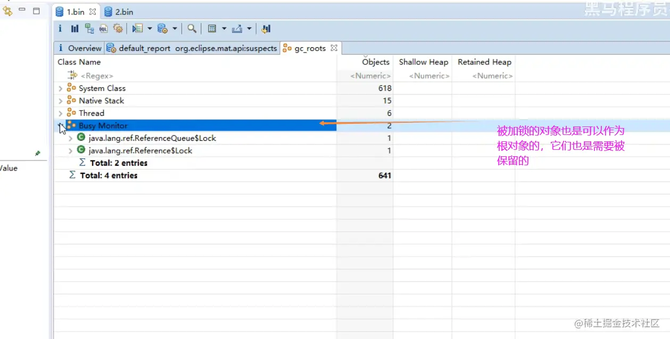Expand the Native Stack node
Screen dimensions: 670x339
60,101
